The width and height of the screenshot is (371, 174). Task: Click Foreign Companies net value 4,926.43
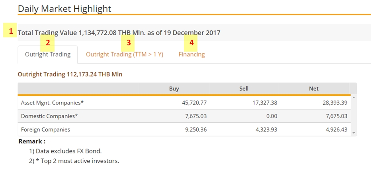335,130
